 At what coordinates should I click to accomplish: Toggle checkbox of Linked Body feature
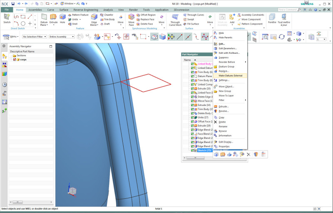pyautogui.click(x=192, y=64)
